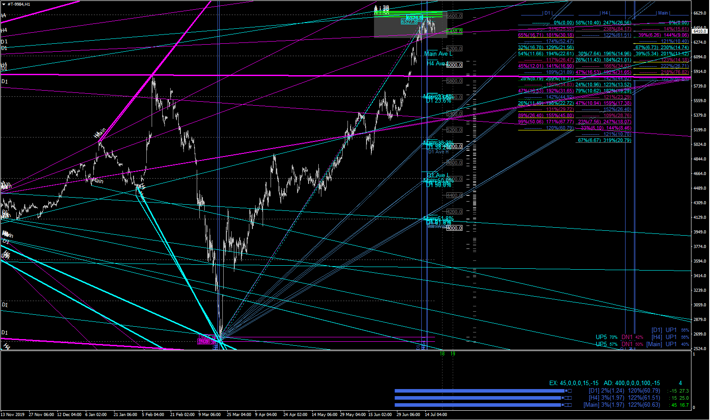This screenshot has width=710, height=420.
Task: Click the #T-9984,H1 chart title
Action: (x=19, y=4)
